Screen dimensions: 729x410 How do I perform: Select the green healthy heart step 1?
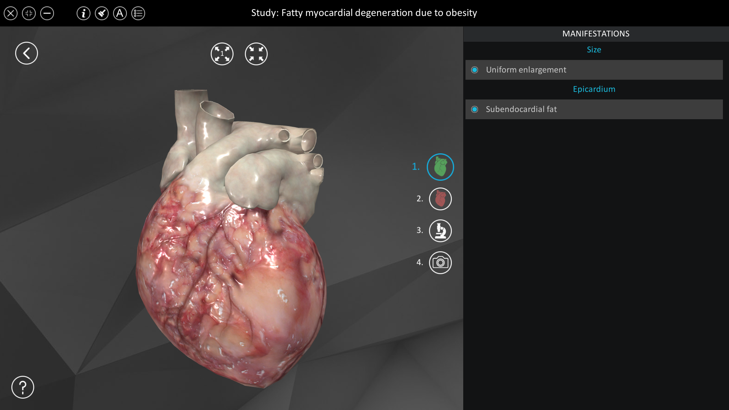point(440,167)
